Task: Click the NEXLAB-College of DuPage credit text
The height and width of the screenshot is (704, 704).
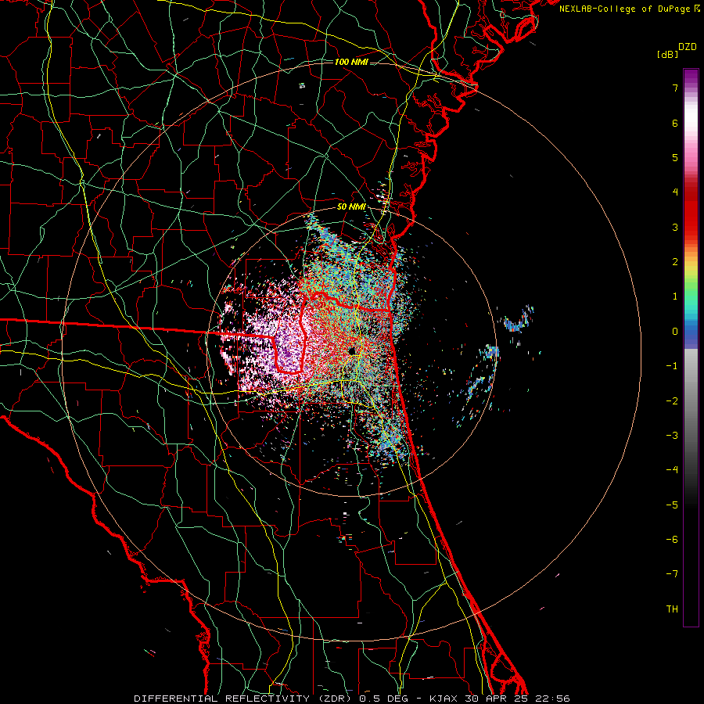Action: (630, 9)
